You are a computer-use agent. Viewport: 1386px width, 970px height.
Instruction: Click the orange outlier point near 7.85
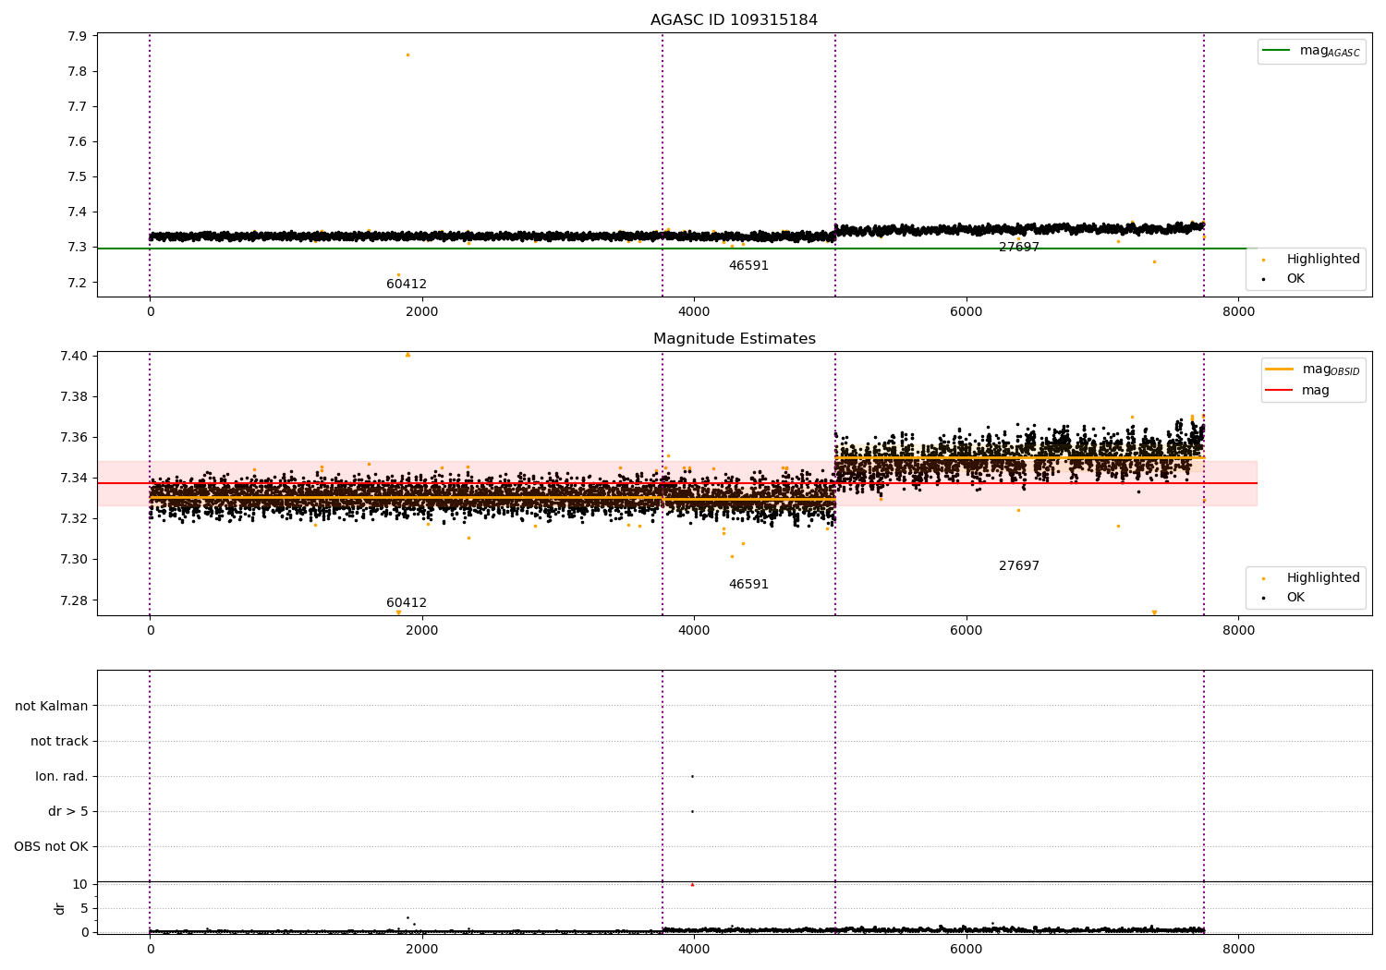tap(407, 55)
